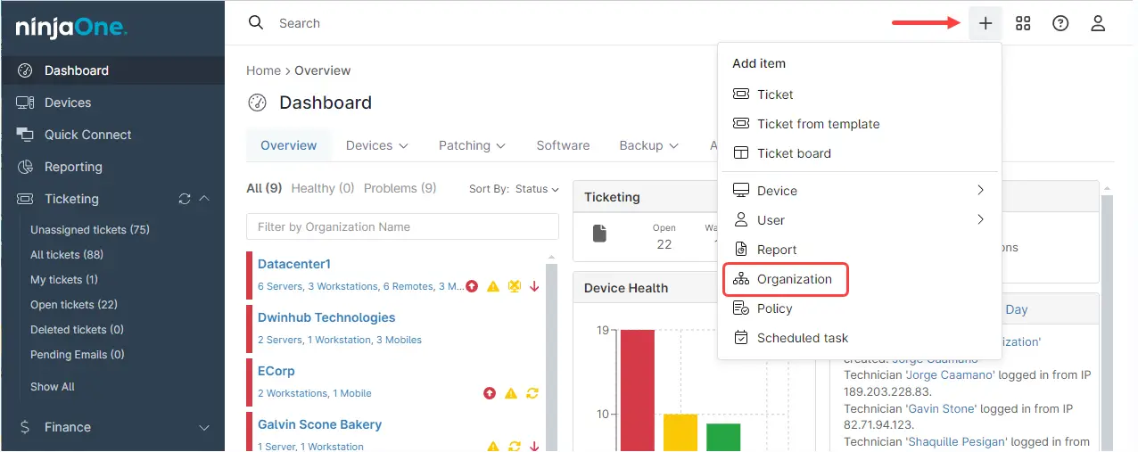The image size is (1138, 452).
Task: Click the Ticketing sidebar icon
Action: [x=25, y=199]
